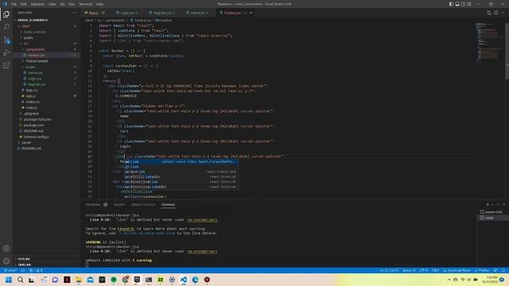Open the Manage gear icon
This screenshot has width=509, height=286.
pos(6,261)
